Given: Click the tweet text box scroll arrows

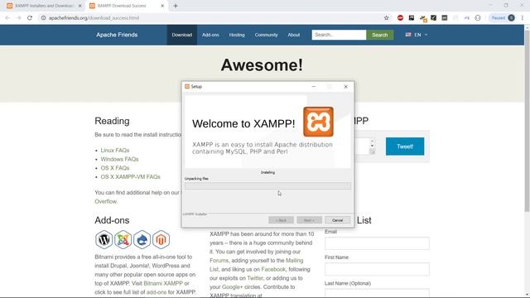Looking at the screenshot, I should pyautogui.click(x=372, y=143).
